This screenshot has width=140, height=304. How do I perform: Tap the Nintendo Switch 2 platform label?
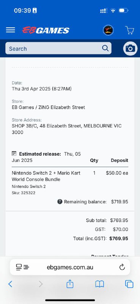29,187
